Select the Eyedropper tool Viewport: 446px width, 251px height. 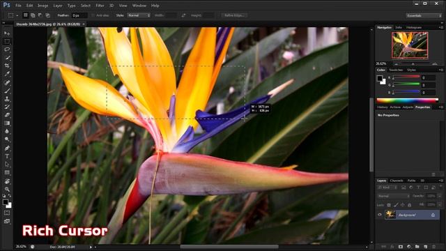[x=7, y=74]
